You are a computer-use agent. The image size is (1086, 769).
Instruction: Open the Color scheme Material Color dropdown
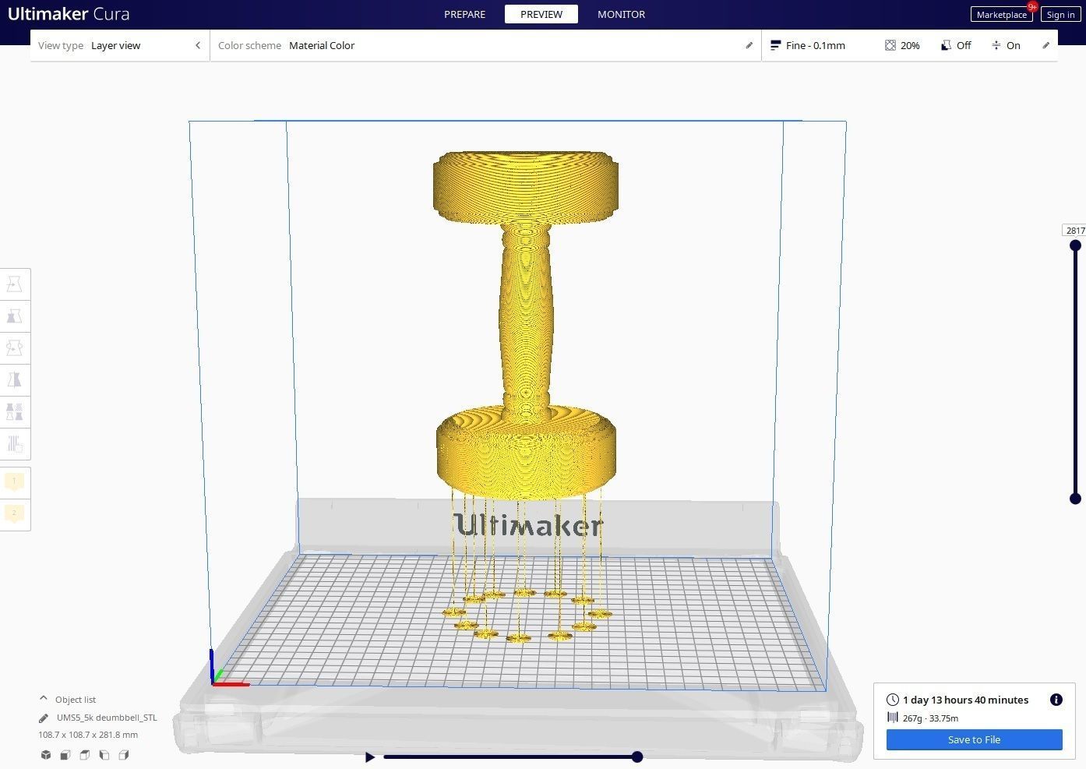(485, 45)
